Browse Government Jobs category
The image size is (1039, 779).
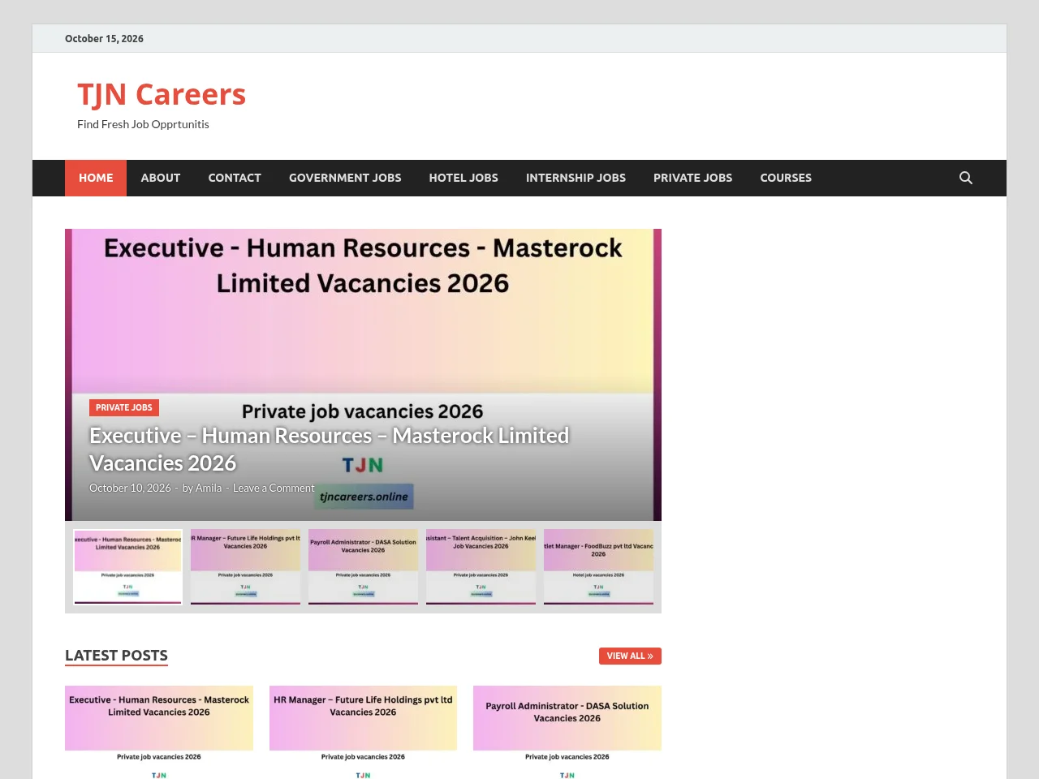(x=345, y=178)
